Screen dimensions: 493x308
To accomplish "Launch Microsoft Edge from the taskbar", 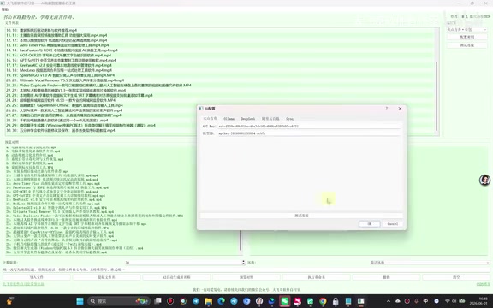I will click(x=221, y=301).
